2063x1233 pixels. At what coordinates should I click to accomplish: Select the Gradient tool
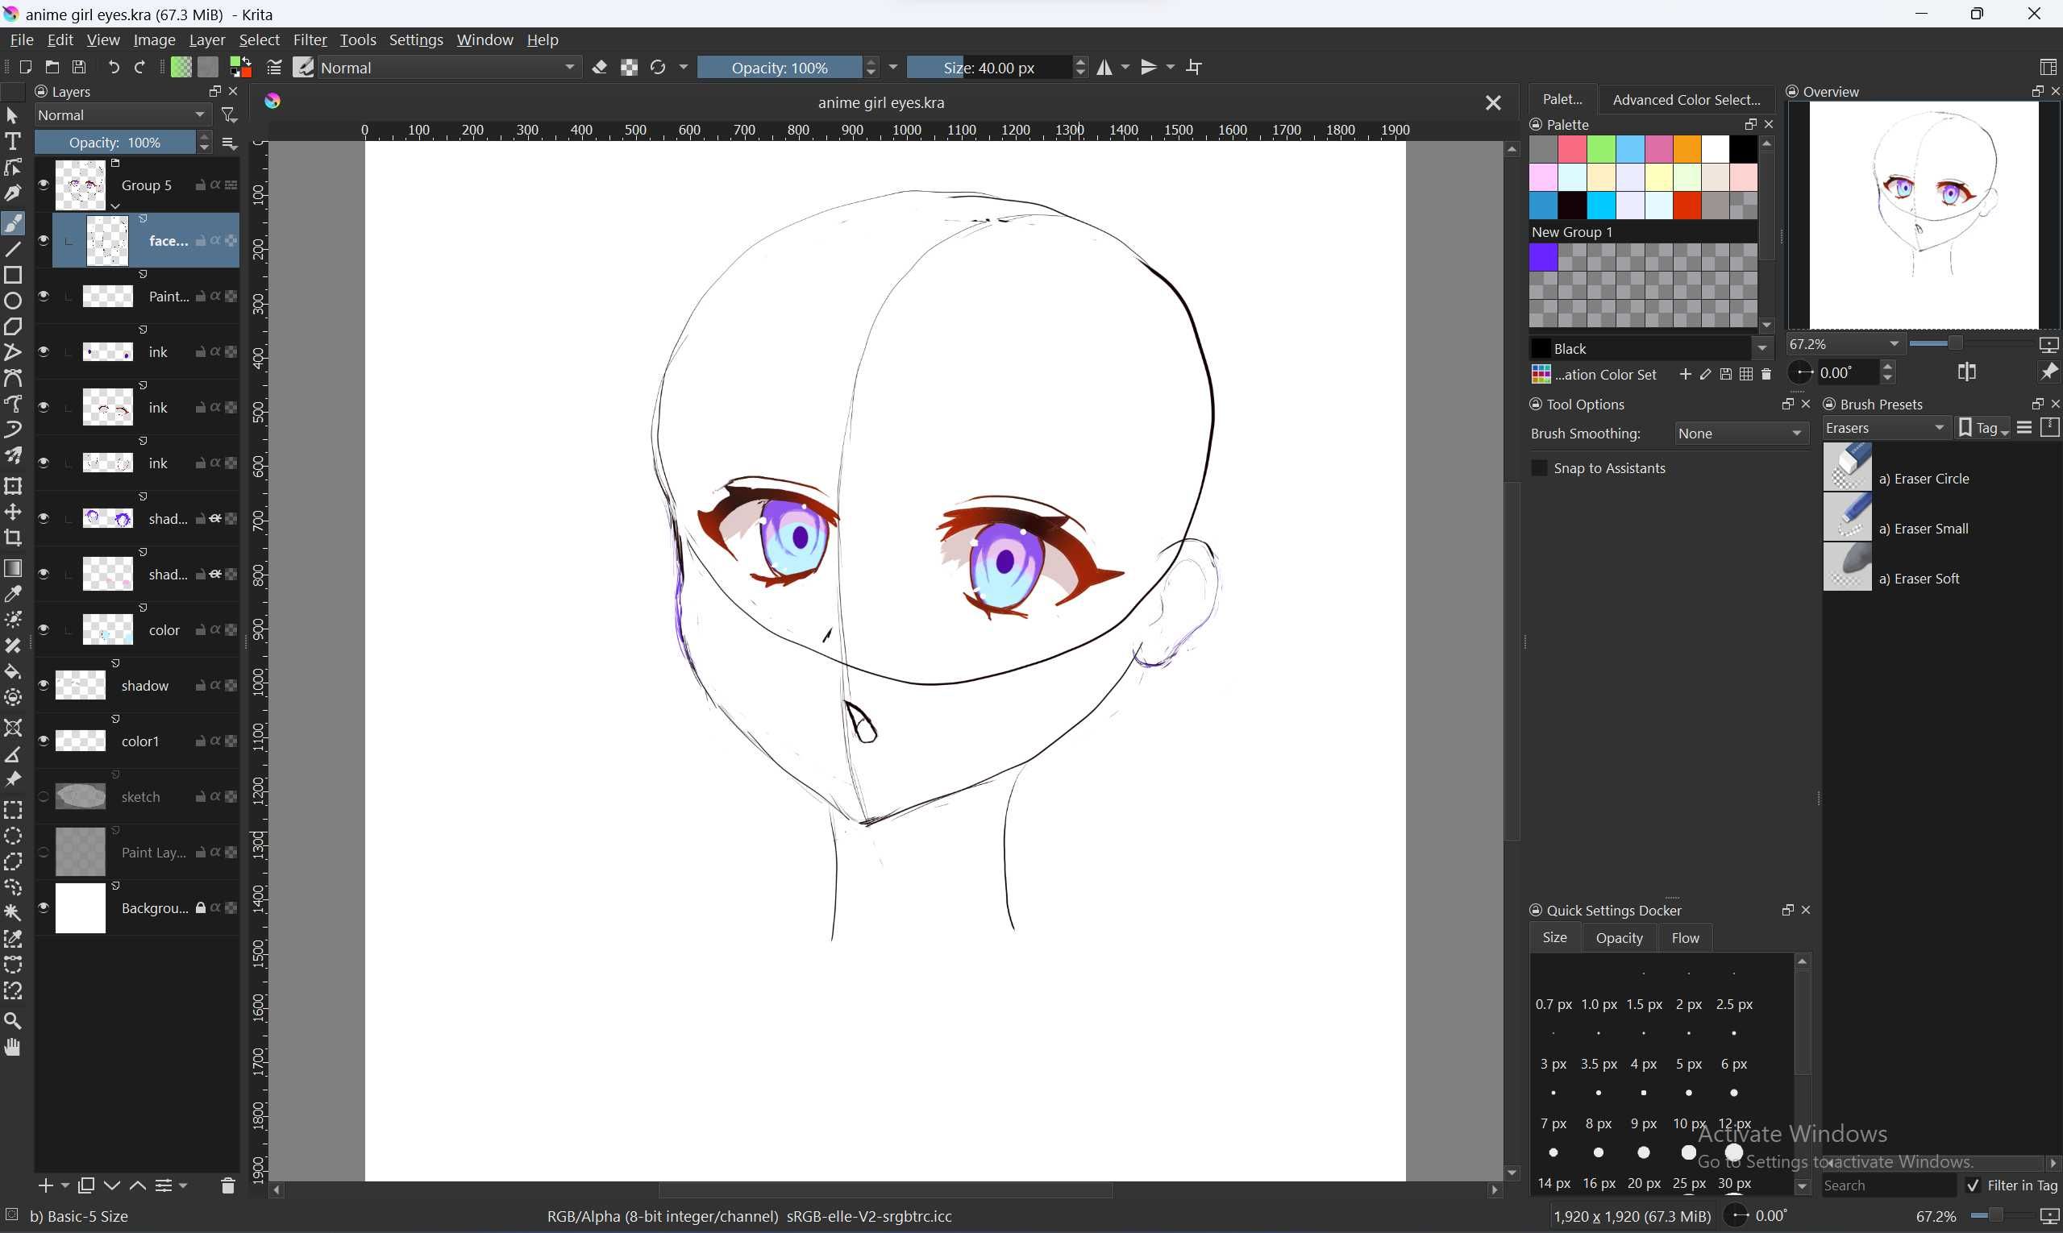12,568
